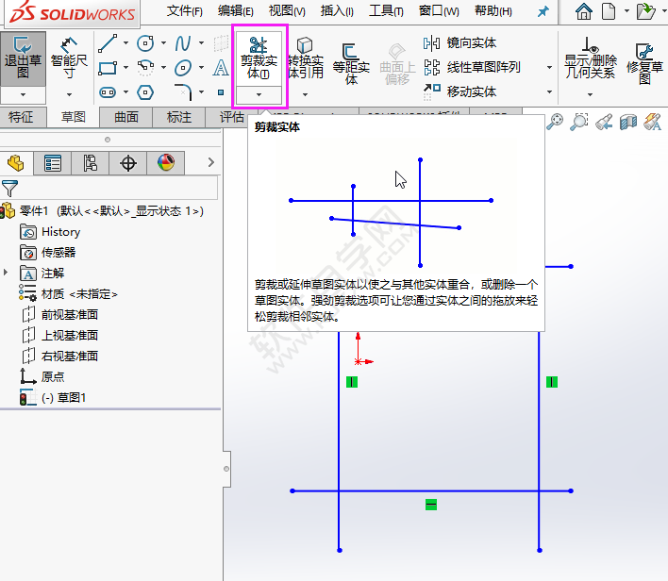This screenshot has width=668, height=581.
Task: Open the 插入(I) menu
Action: tap(337, 11)
